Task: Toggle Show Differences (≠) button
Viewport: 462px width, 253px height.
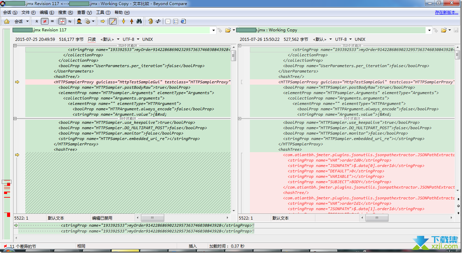Action: pos(45,21)
